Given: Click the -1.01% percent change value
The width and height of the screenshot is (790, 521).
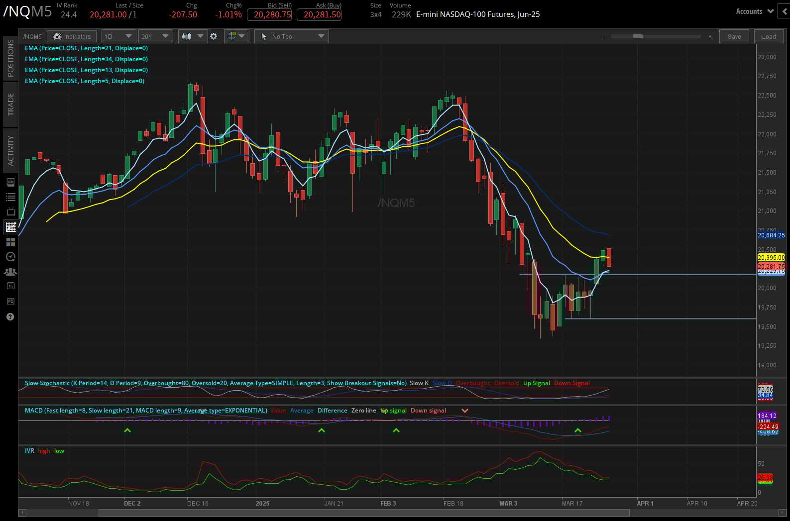Looking at the screenshot, I should 228,14.
